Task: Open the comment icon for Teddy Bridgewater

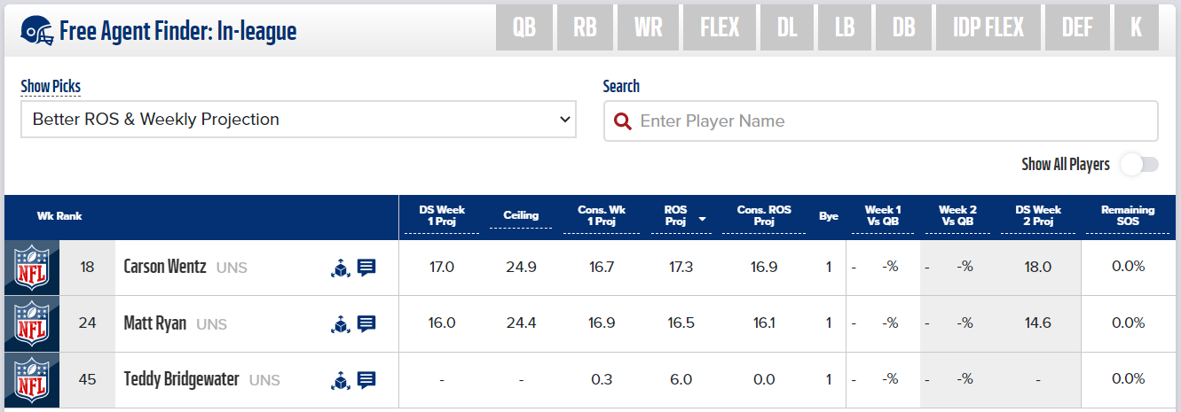Action: (366, 380)
